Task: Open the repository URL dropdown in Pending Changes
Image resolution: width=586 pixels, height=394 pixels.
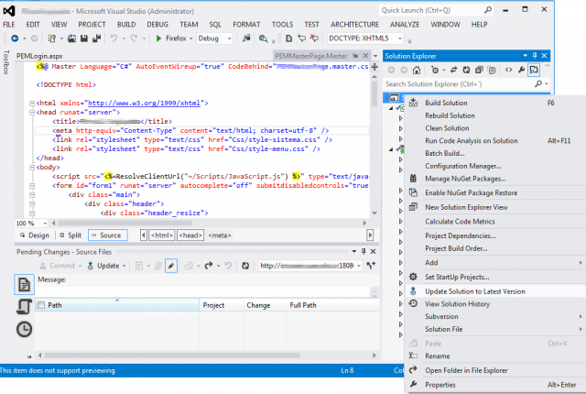Action: 359,266
